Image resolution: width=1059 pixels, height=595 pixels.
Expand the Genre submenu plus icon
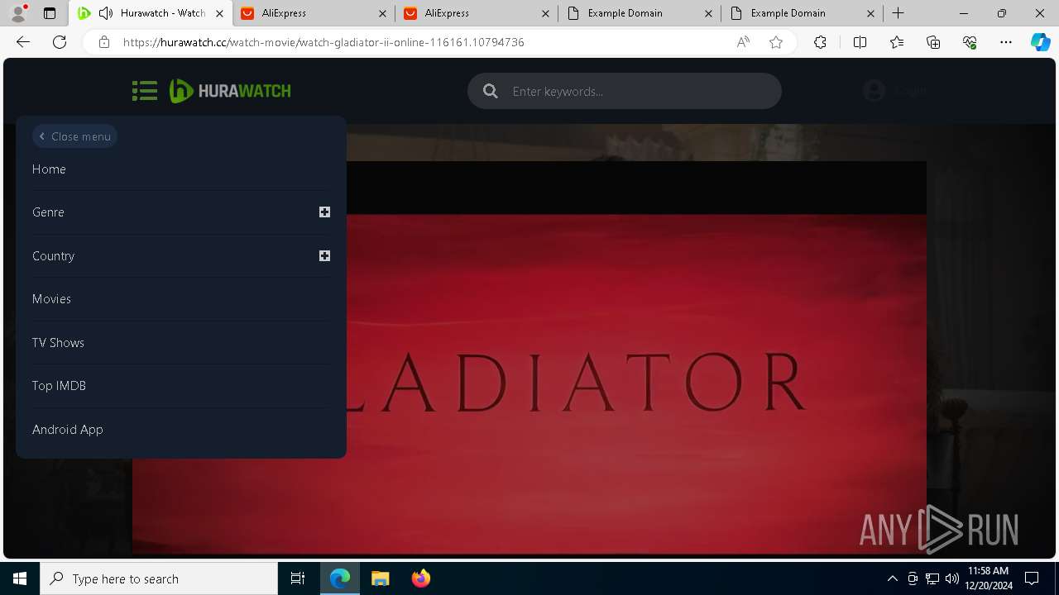click(324, 212)
